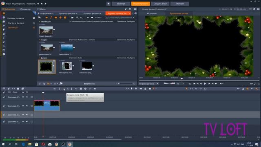Toggle the lock on the Соло track

coord(4,92)
